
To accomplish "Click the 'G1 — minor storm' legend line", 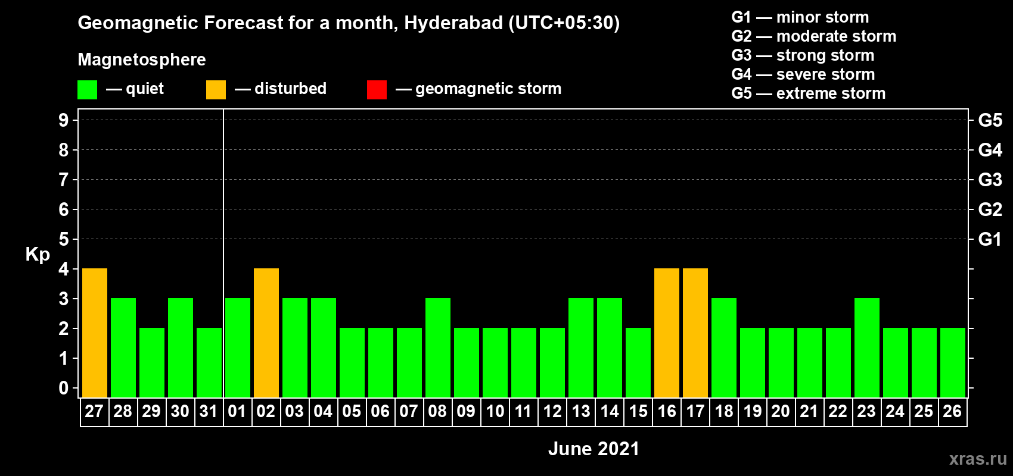I will tap(800, 17).
